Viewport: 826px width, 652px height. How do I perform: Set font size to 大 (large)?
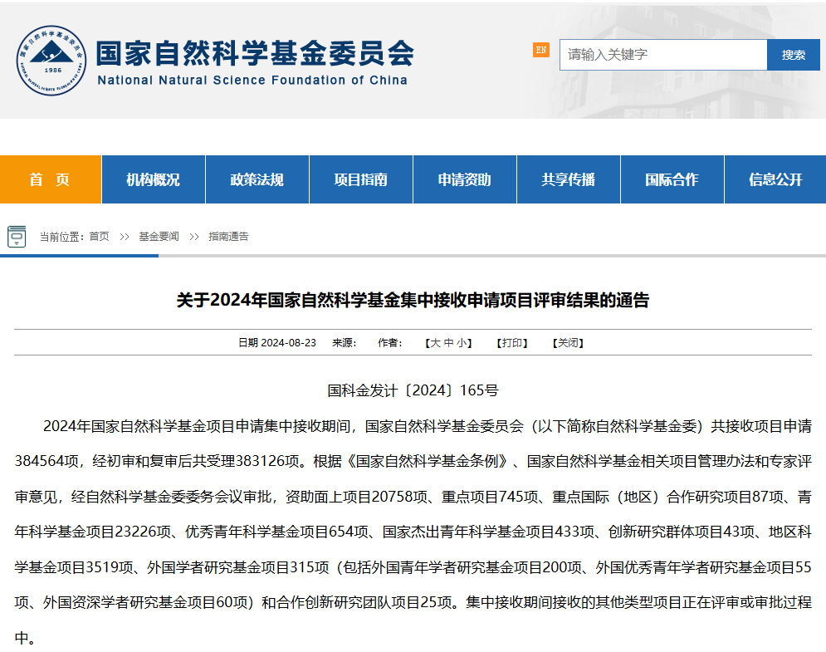point(435,343)
